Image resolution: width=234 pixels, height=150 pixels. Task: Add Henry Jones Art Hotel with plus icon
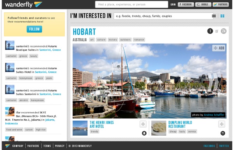click(143, 124)
